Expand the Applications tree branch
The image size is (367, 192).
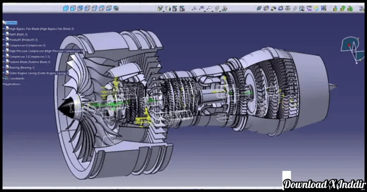3,84
